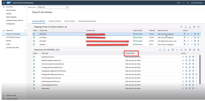Edit the /ValueMappingInService resource
205x101 pixels.
(183, 85)
